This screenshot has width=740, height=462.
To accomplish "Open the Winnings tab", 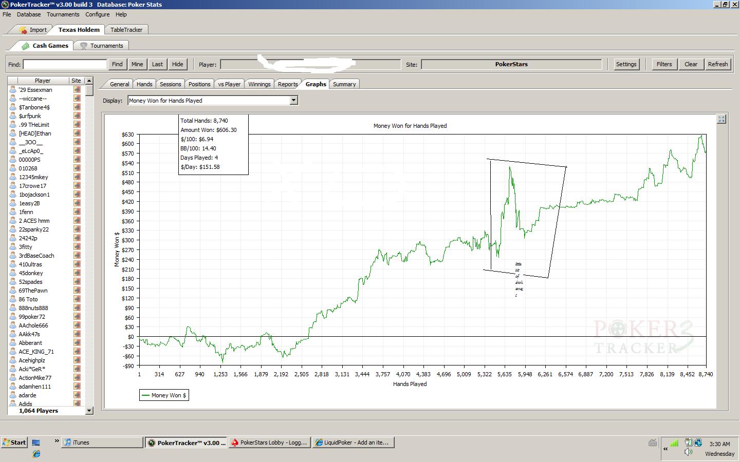I will pyautogui.click(x=260, y=84).
